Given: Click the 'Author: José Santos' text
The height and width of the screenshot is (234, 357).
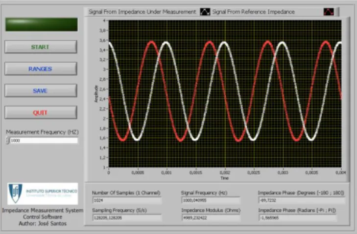Looking at the screenshot, I should coord(43,224).
